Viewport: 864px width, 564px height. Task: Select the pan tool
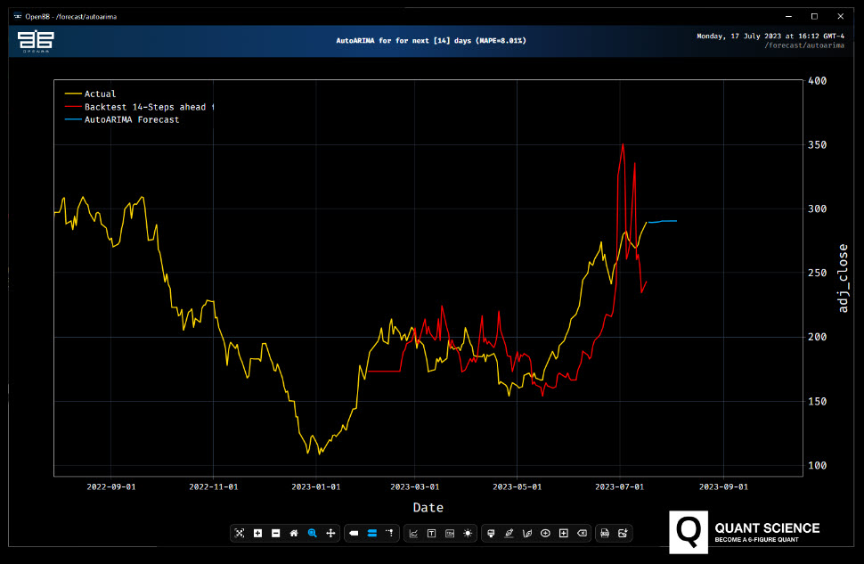click(330, 533)
